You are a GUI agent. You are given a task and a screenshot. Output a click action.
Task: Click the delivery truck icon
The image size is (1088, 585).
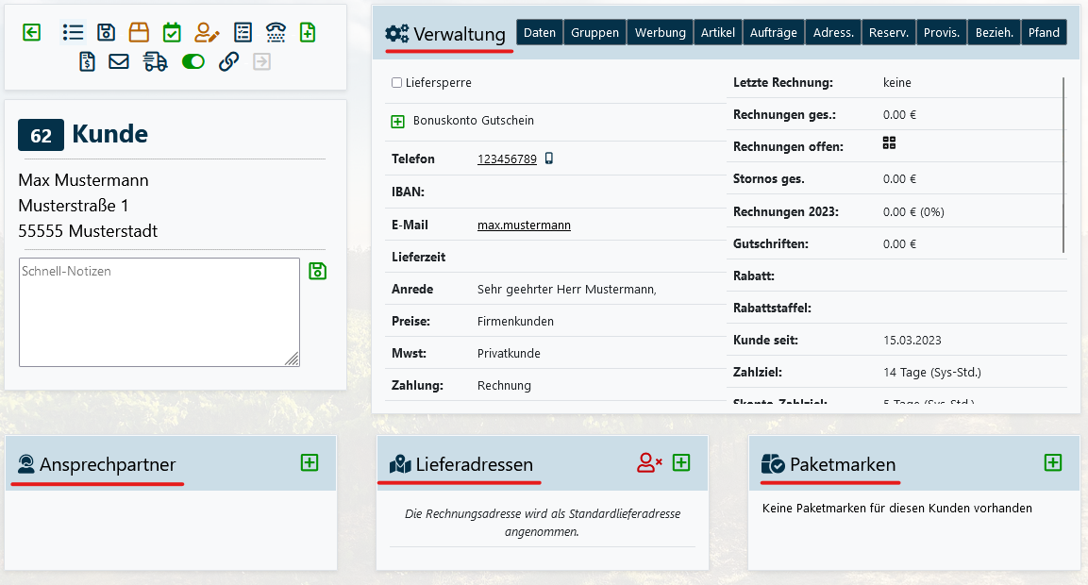pyautogui.click(x=155, y=62)
